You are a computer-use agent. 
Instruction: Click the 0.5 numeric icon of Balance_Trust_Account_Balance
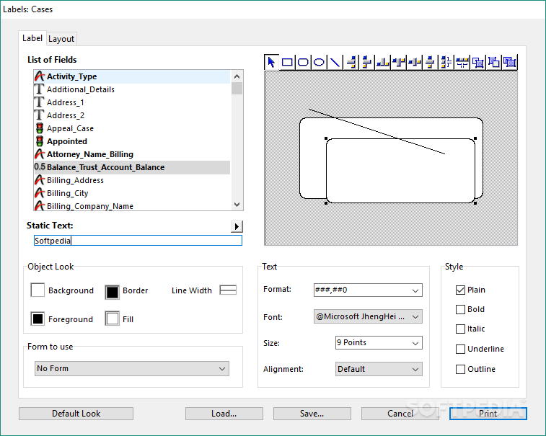click(x=40, y=167)
